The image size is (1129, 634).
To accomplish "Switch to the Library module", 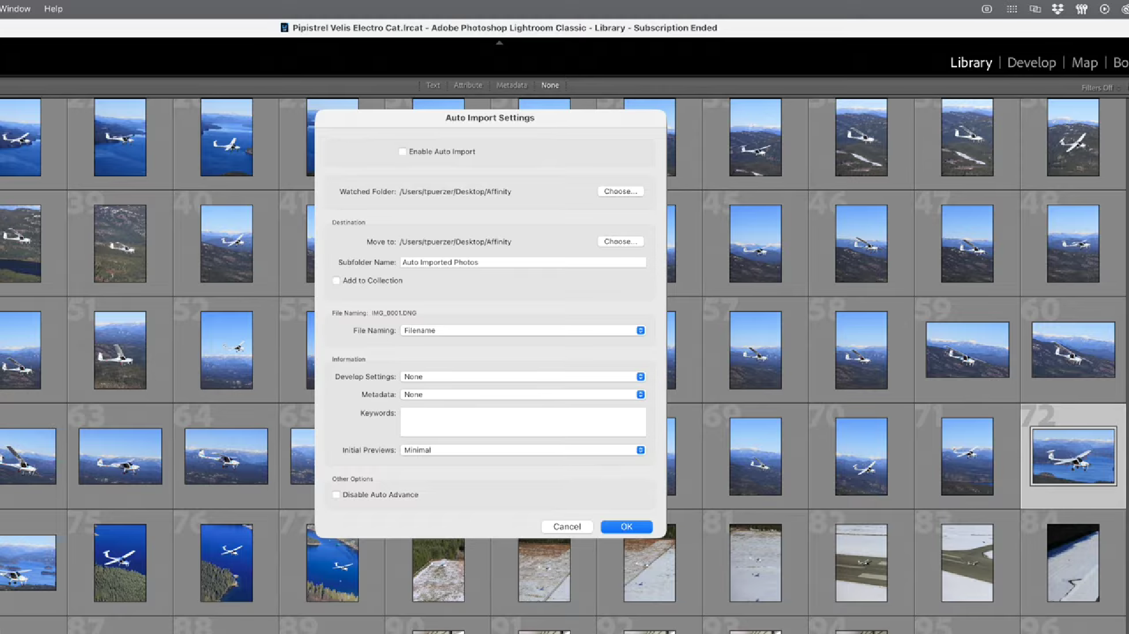I will pos(971,62).
